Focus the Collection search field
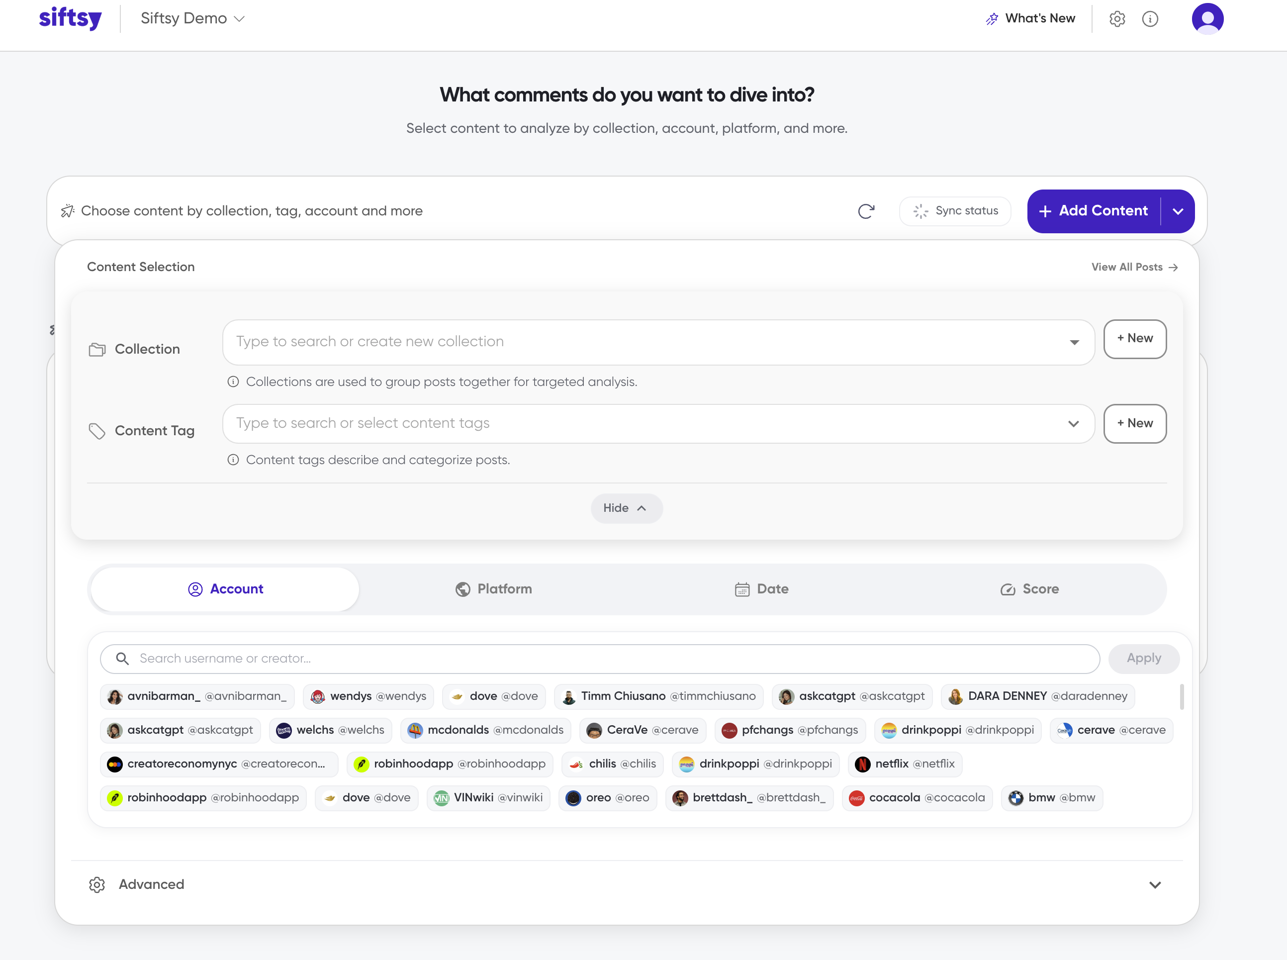Viewport: 1287px width, 960px height. (658, 342)
